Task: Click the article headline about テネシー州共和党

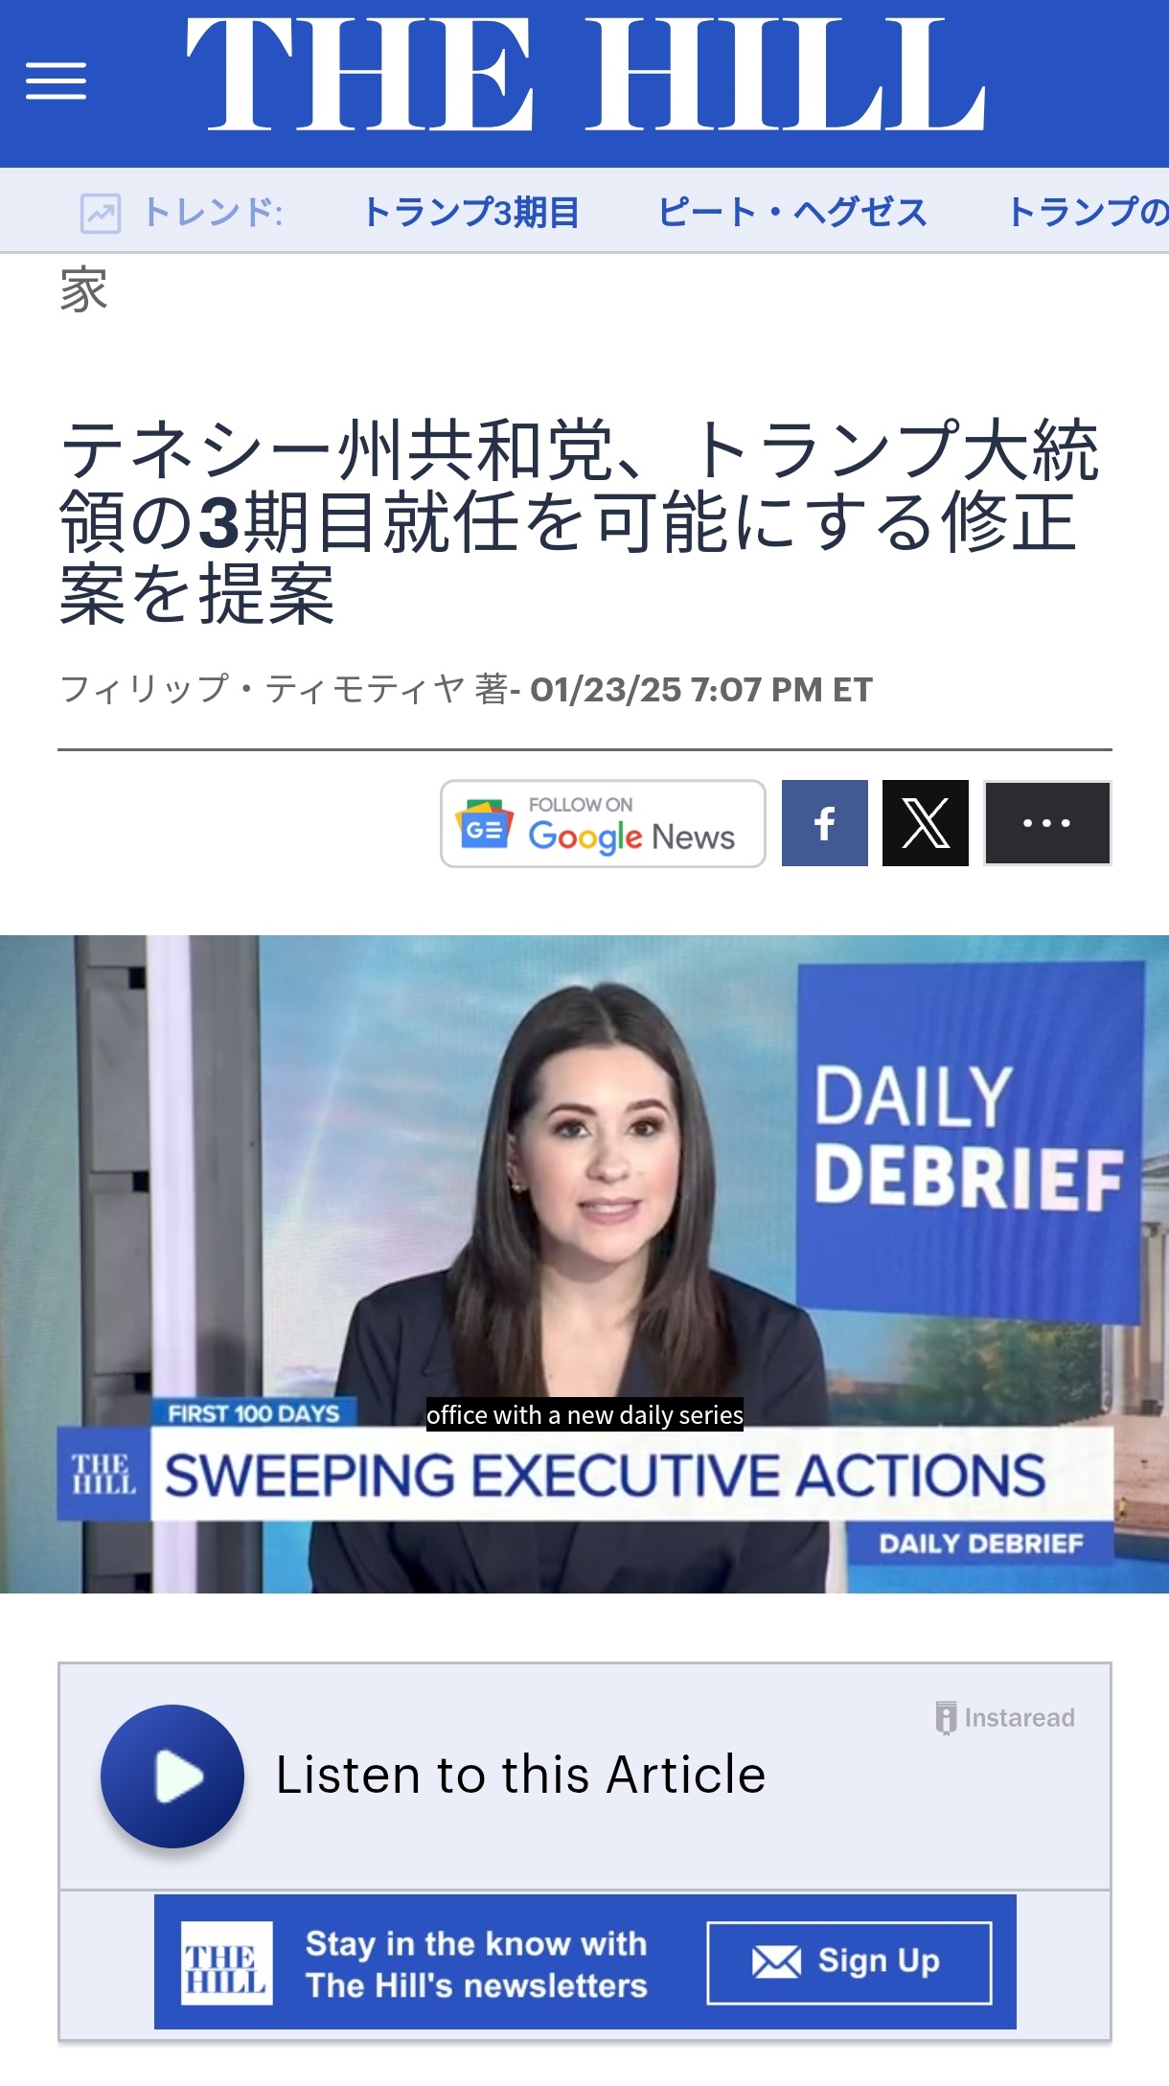Action: click(x=579, y=521)
